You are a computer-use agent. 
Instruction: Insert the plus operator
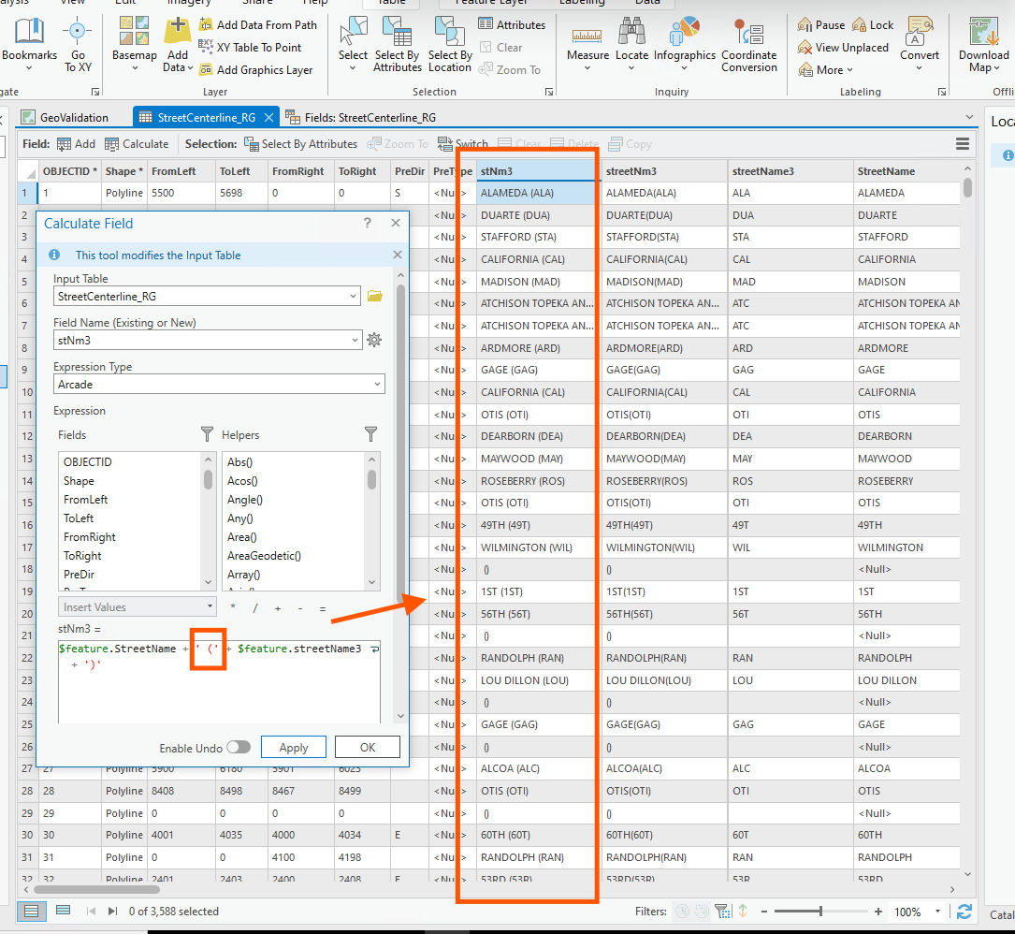pos(278,608)
